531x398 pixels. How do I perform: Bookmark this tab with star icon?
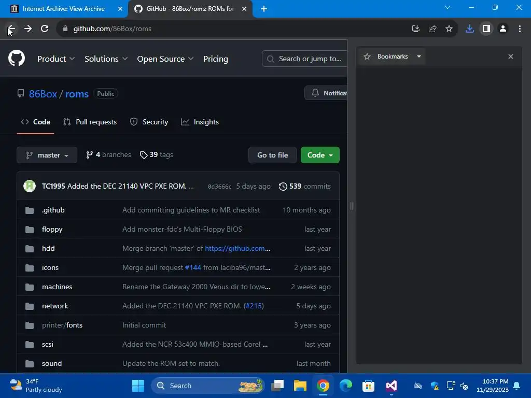[449, 29]
